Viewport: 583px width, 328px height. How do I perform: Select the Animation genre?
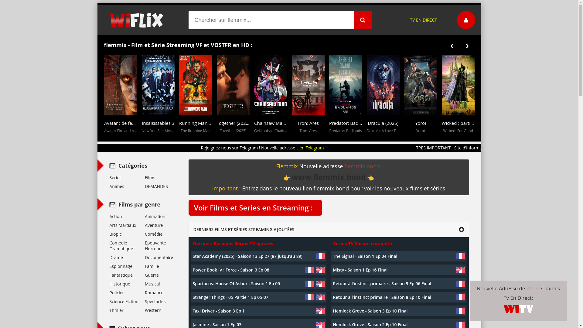[155, 217]
